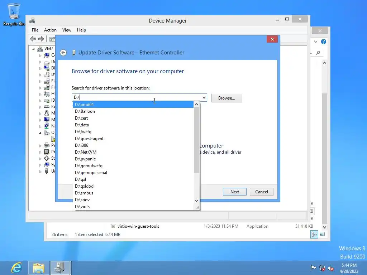The height and width of the screenshot is (275, 367).
Task: Select D:\amd64 from the suggestion list
Action: (133, 105)
